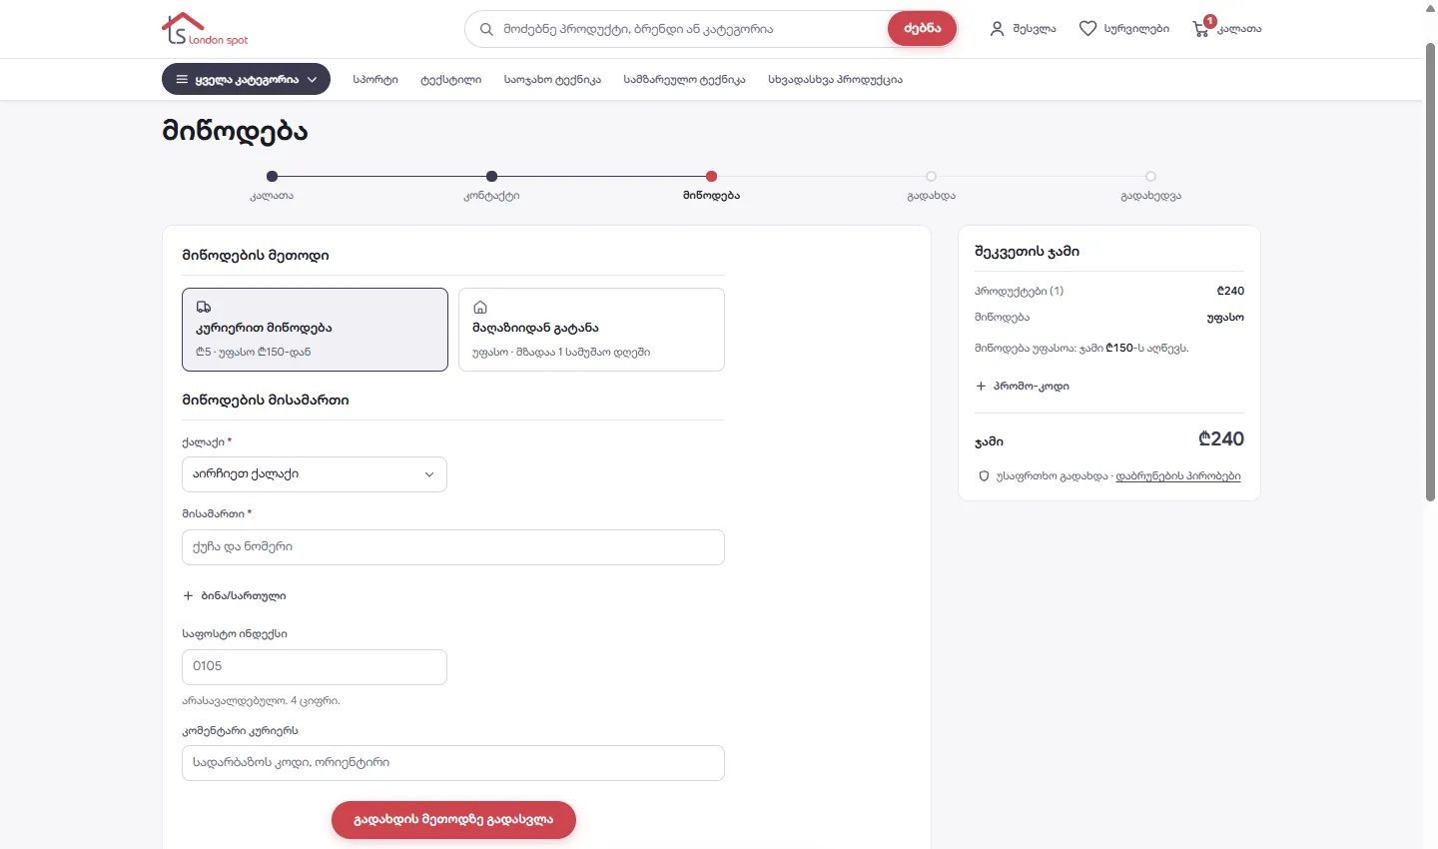Click the London spot house logo
This screenshot has width=1438, height=849.
tap(205, 29)
